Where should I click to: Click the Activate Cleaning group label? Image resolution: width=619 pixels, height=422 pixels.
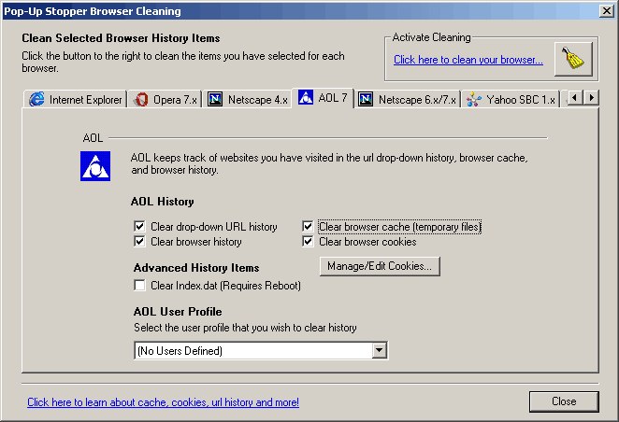[x=431, y=37]
